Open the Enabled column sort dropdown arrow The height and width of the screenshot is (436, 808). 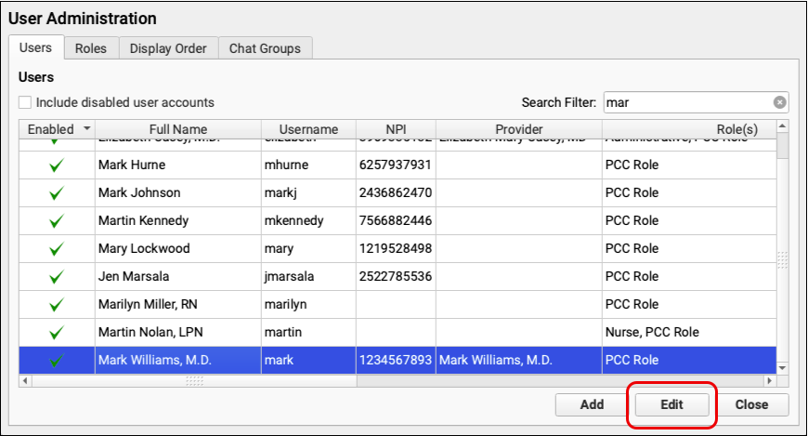pos(87,129)
